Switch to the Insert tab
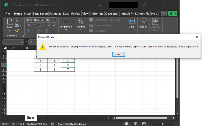Viewport: 202px width, 126px height. point(28,14)
